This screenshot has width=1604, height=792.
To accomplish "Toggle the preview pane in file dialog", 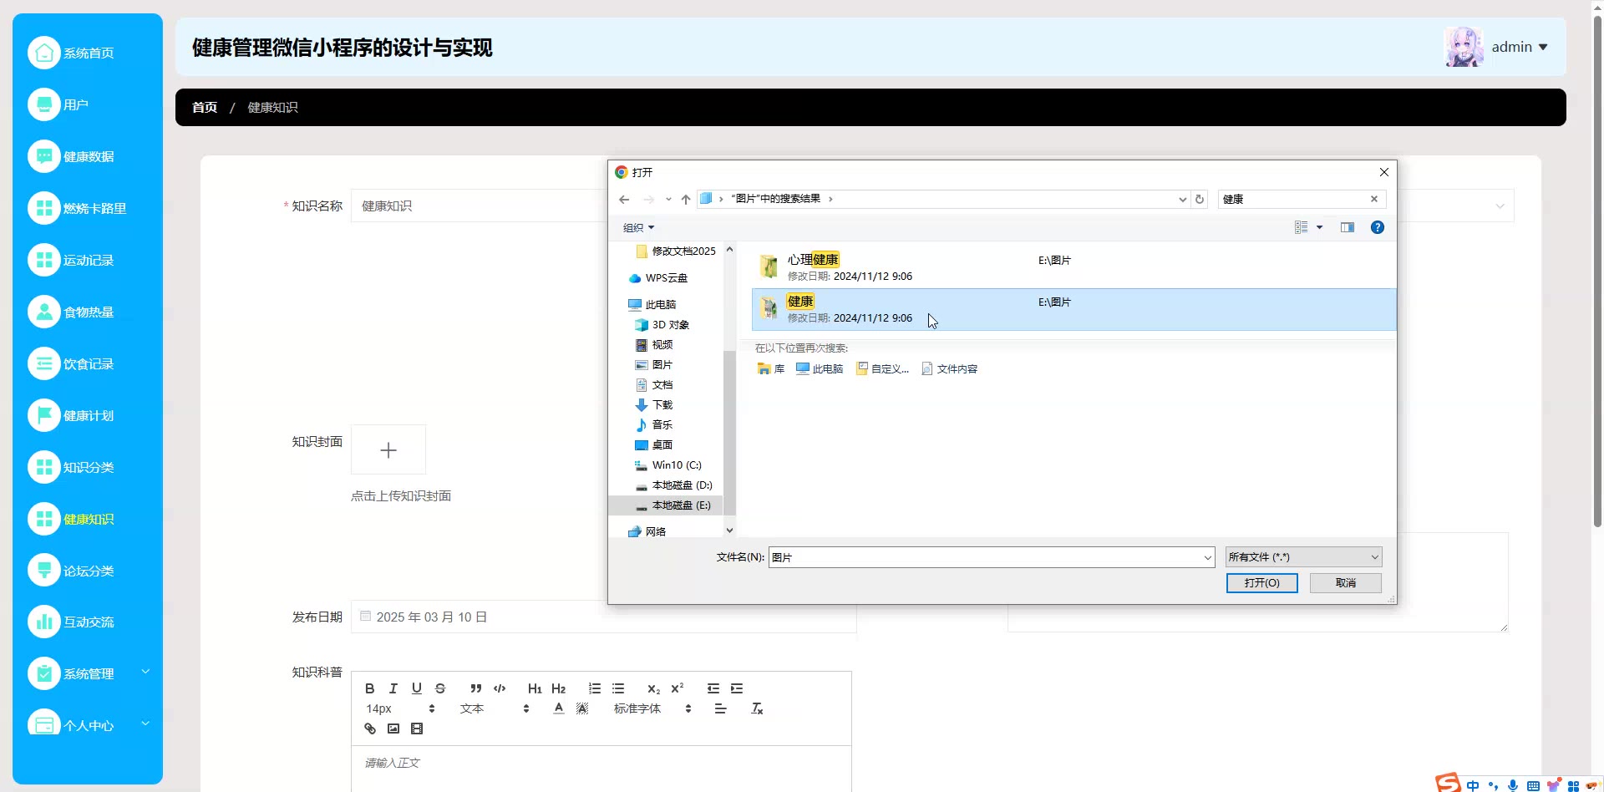I will pos(1348,227).
